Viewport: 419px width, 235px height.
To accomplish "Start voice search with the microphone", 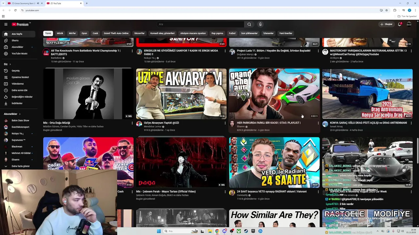I will pos(260,24).
